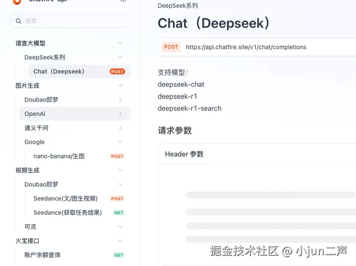356x266 pixels.
Task: Click the DeepSeek系列 breadcrumb above title
Action: [x=178, y=5]
